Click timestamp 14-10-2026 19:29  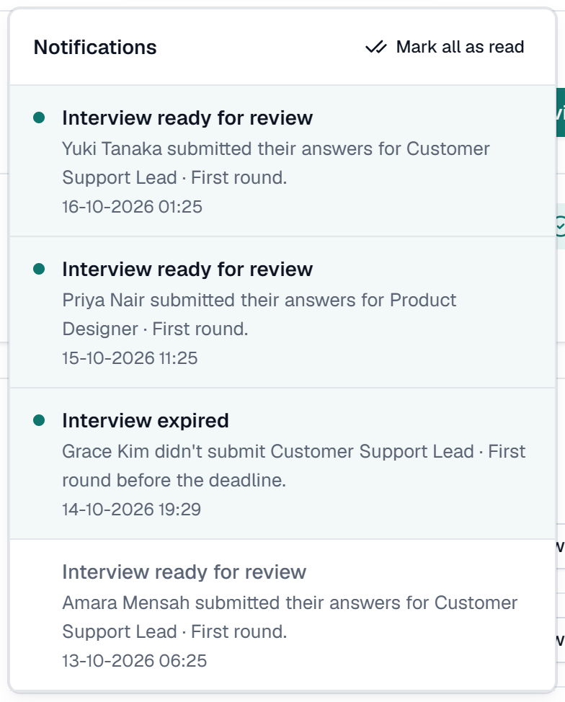(x=132, y=510)
